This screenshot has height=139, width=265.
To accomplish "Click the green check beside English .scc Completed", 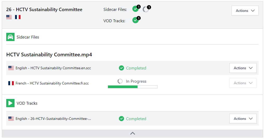I will tap(121, 68).
